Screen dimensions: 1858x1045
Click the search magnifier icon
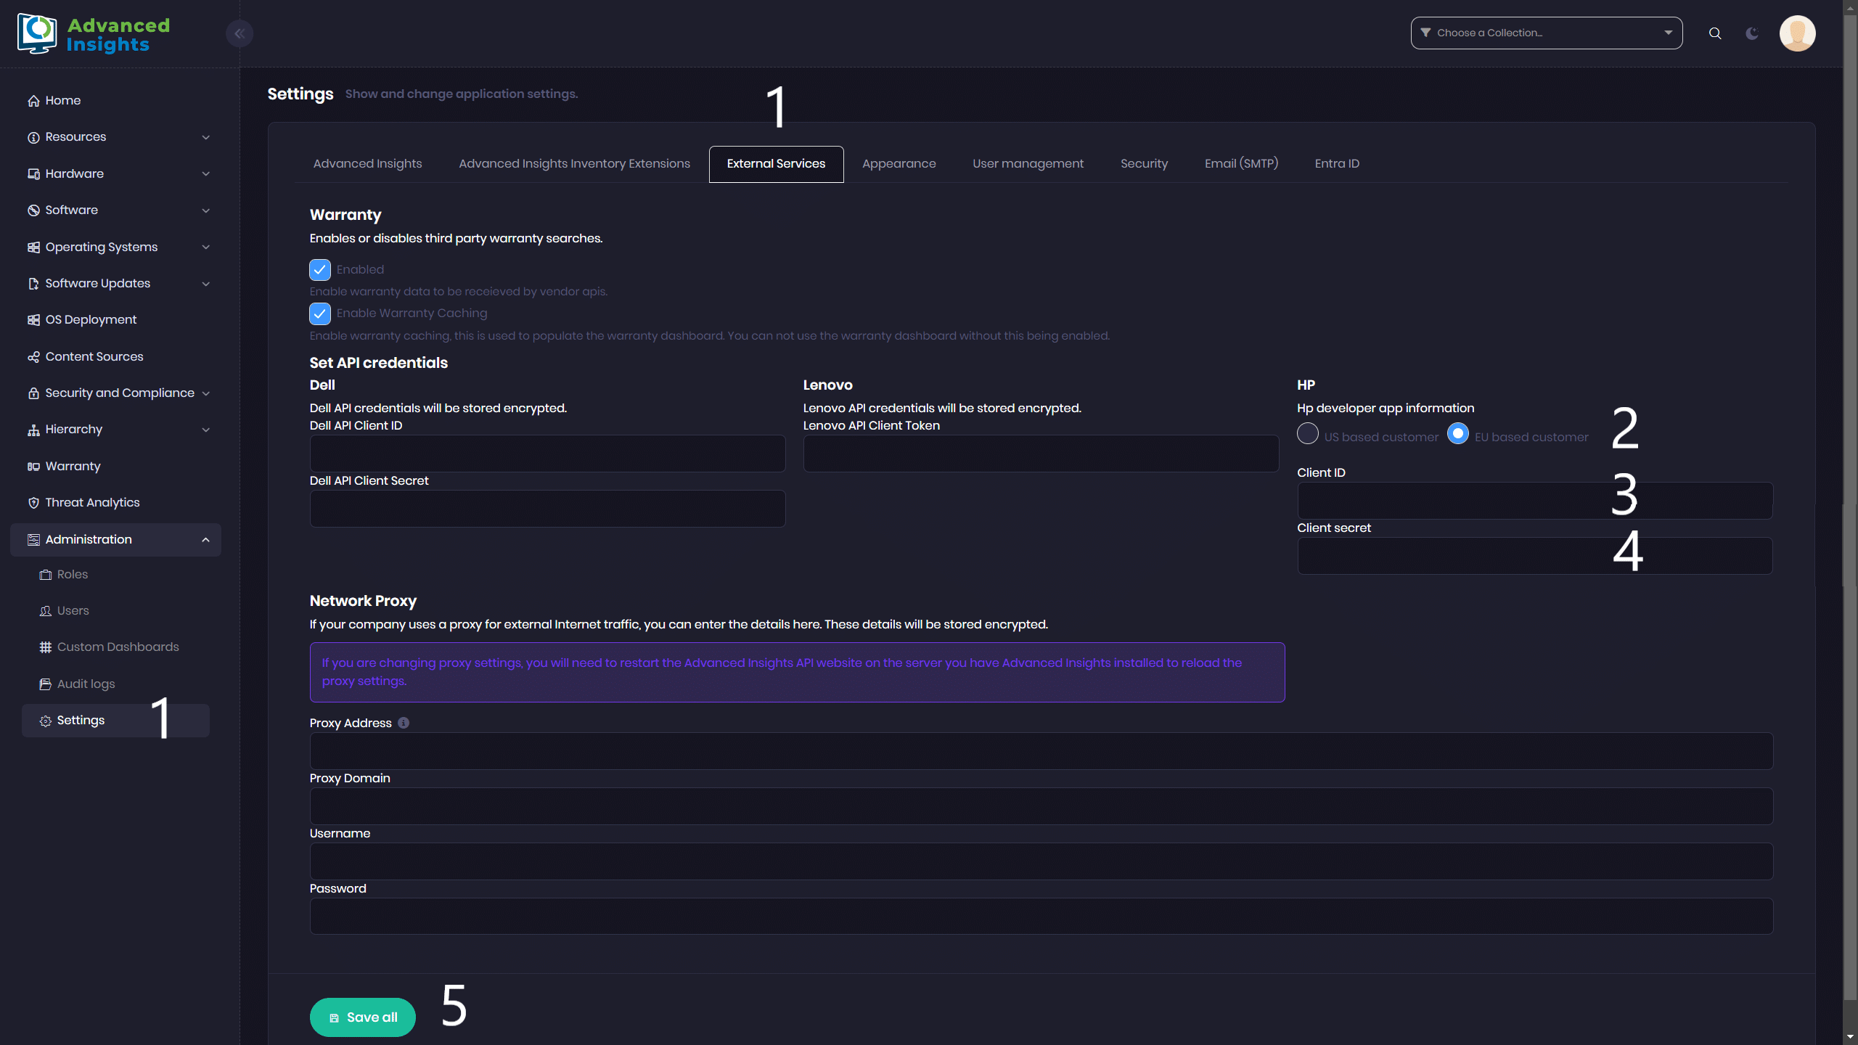click(1715, 33)
